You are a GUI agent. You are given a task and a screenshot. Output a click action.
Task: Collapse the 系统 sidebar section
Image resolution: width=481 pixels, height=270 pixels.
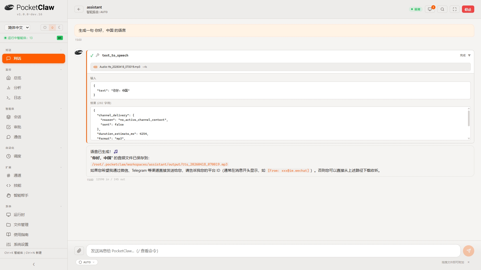click(61, 206)
